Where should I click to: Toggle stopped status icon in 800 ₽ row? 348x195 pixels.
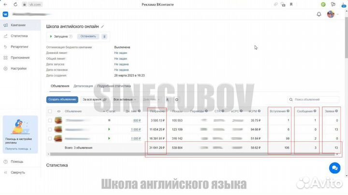click(109, 120)
